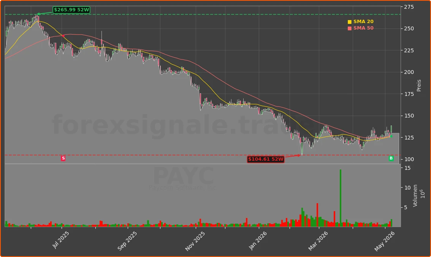The height and width of the screenshot is (257, 431).
Task: Click the SMA 20 legend text
Action: pyautogui.click(x=363, y=21)
